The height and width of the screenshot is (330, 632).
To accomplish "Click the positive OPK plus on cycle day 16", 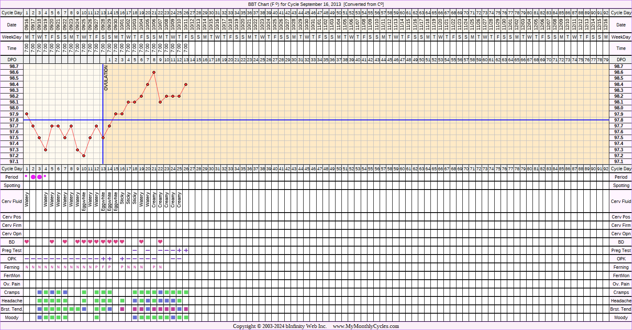I will (x=122, y=259).
